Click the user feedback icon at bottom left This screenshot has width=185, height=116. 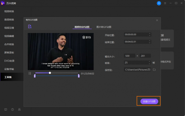(19, 110)
